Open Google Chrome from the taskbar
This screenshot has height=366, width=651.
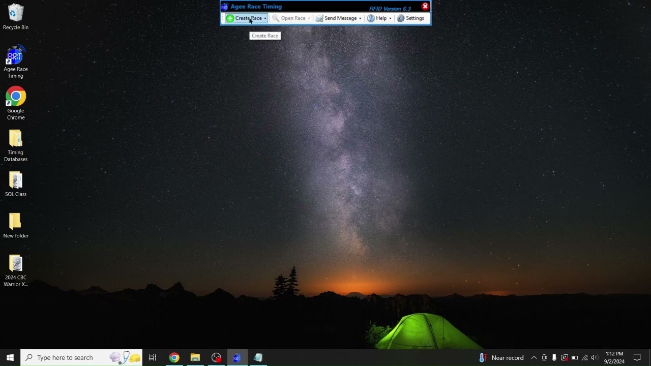[174, 357]
